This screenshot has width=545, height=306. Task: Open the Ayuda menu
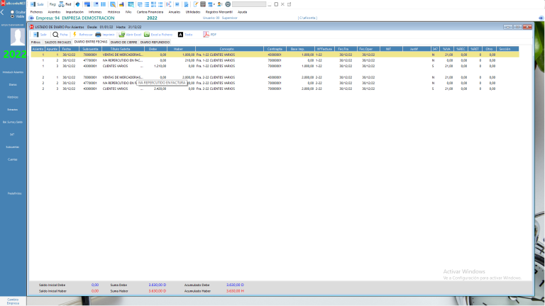242,12
